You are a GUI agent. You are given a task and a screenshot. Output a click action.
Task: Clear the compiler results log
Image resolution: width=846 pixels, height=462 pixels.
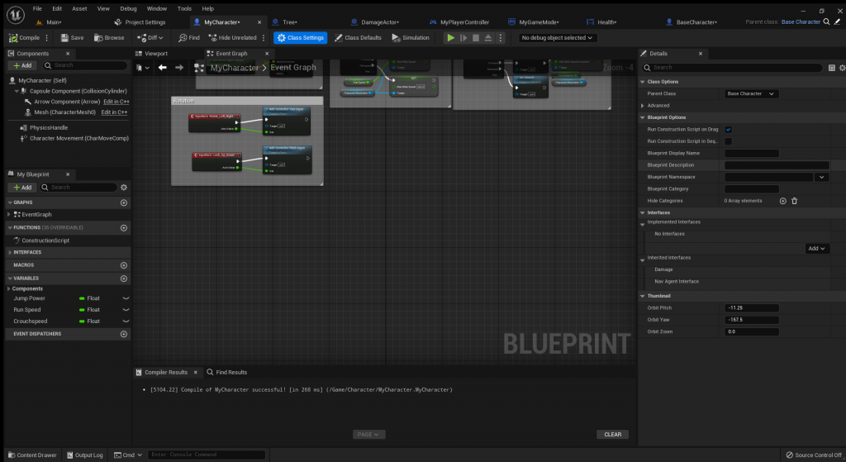coord(612,435)
